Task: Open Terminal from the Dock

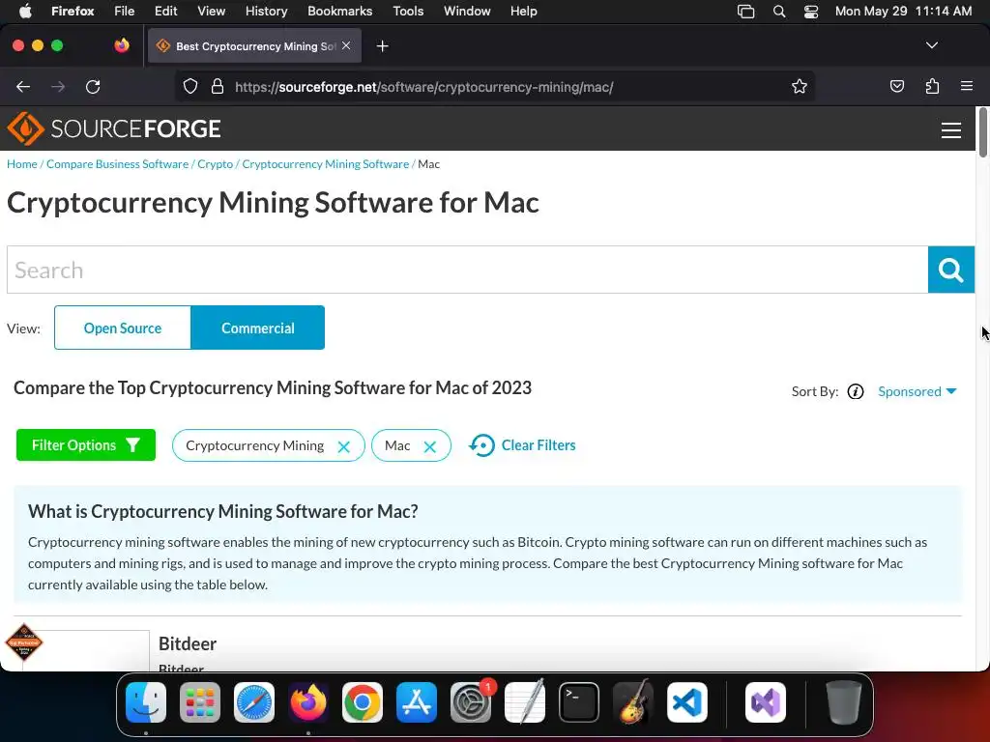Action: coord(579,702)
